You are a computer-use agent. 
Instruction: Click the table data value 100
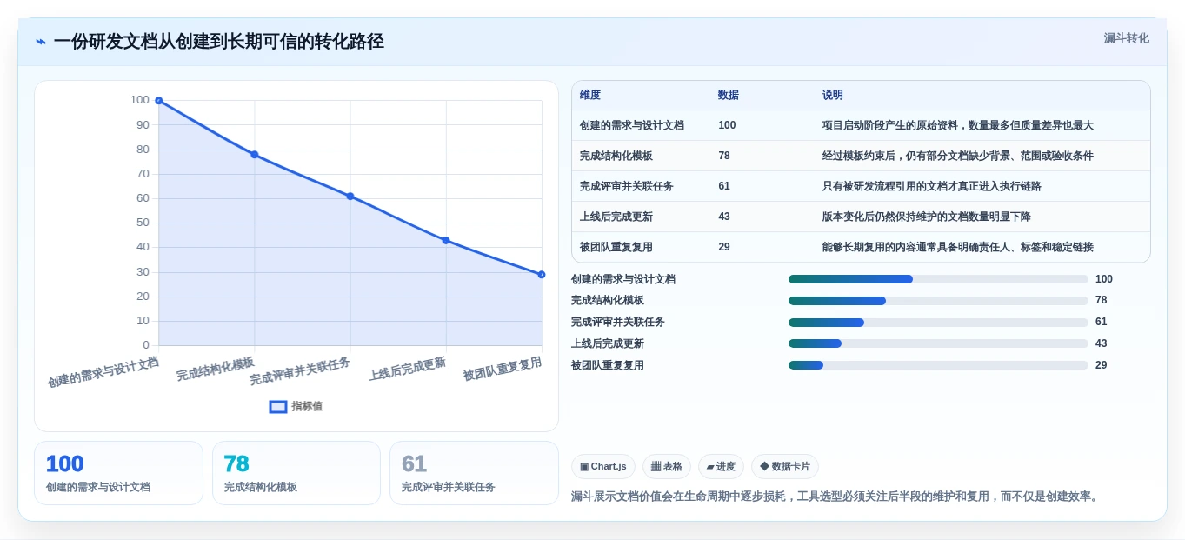[727, 125]
